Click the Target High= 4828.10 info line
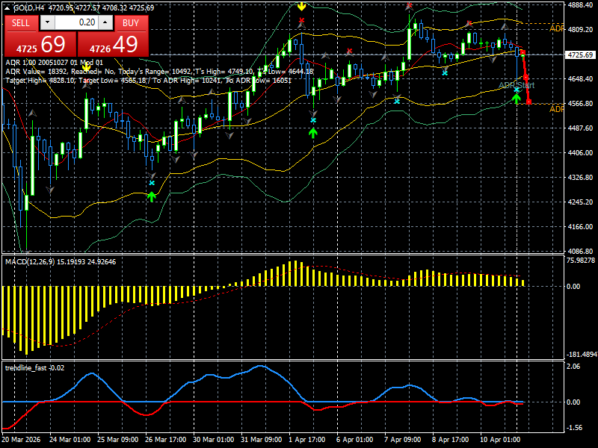Viewport: 598px width, 448px height. pyautogui.click(x=148, y=81)
